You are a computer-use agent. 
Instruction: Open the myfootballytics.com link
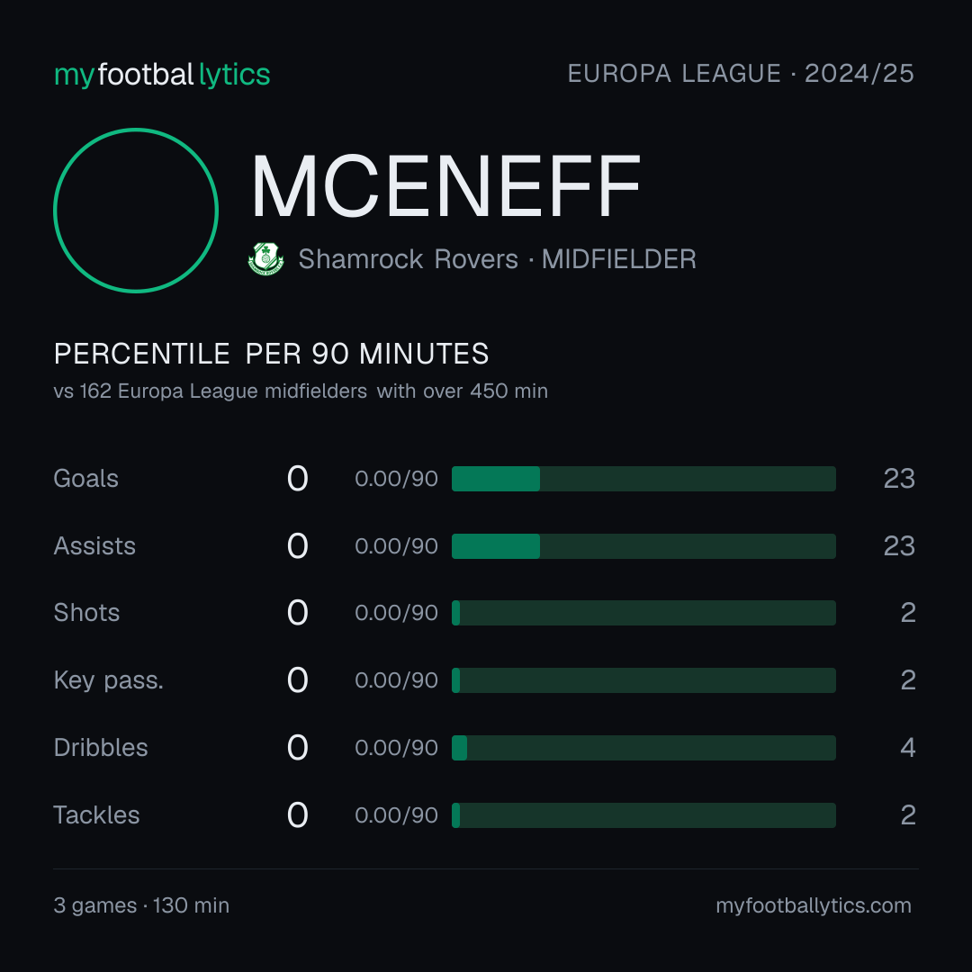pyautogui.click(x=814, y=905)
